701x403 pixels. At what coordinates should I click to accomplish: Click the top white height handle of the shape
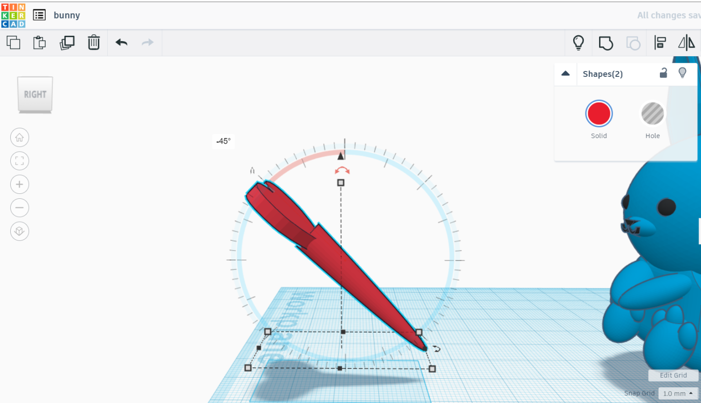click(x=341, y=183)
